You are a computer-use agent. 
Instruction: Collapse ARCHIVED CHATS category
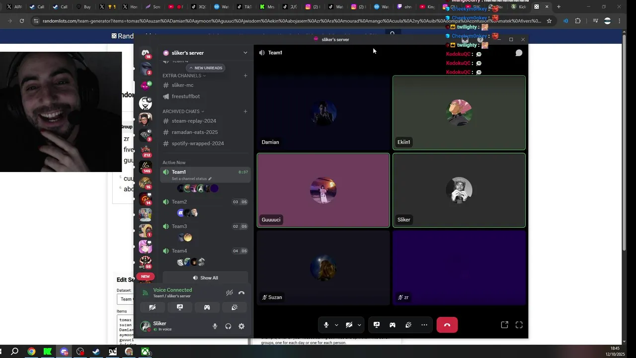[x=183, y=111]
